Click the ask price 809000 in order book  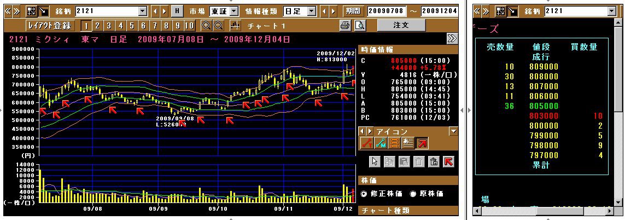coord(544,67)
